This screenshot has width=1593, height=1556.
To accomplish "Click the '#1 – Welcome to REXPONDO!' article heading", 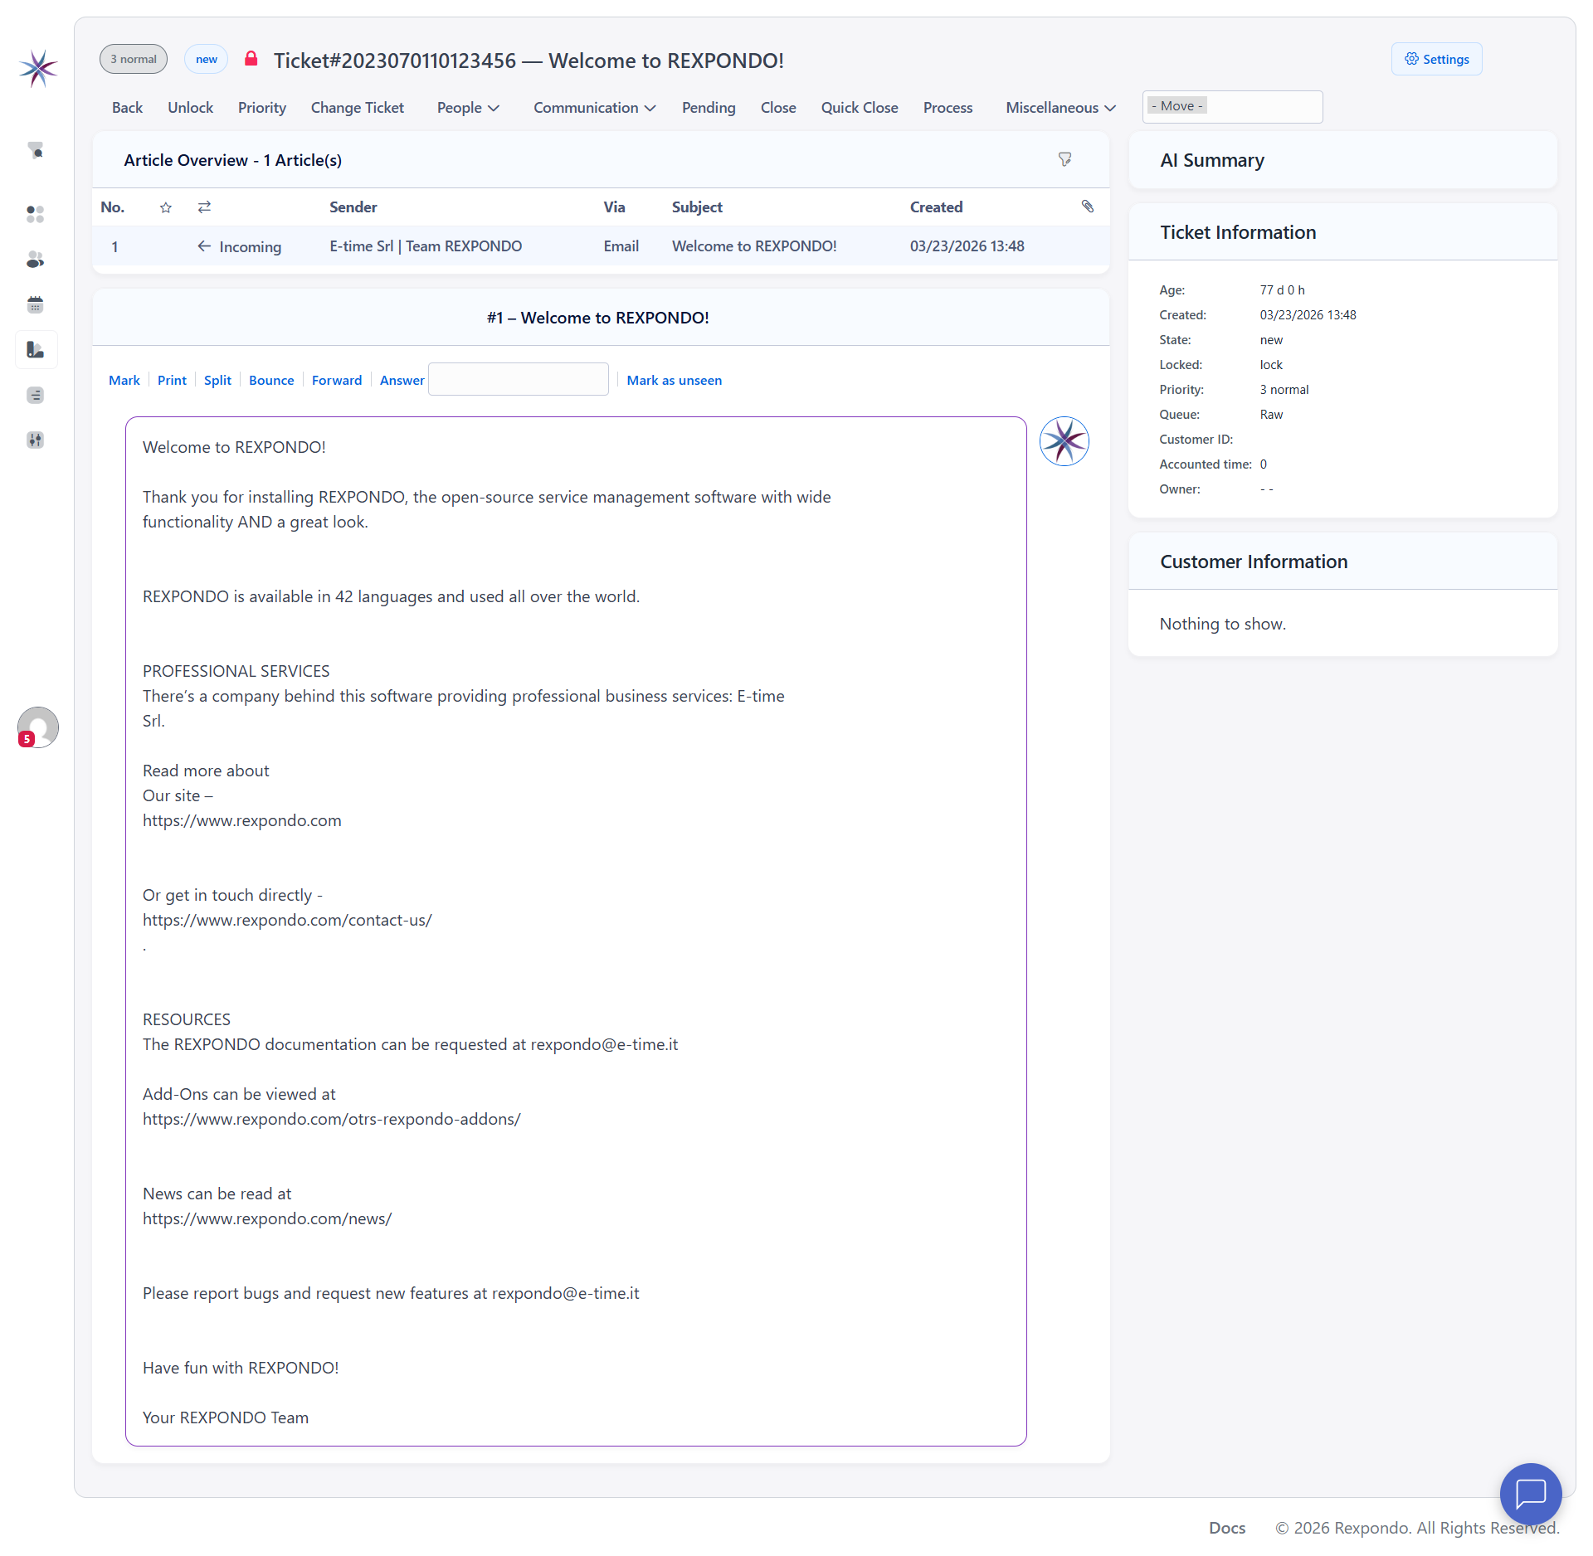I will pyautogui.click(x=598, y=318).
